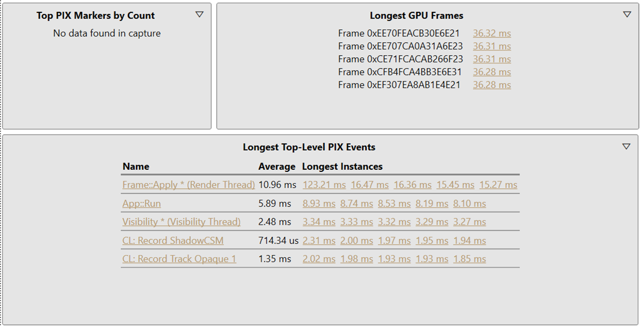Jump to the 8.53 ms App::Run instance
Viewport: 640px width, 326px height.
(395, 204)
